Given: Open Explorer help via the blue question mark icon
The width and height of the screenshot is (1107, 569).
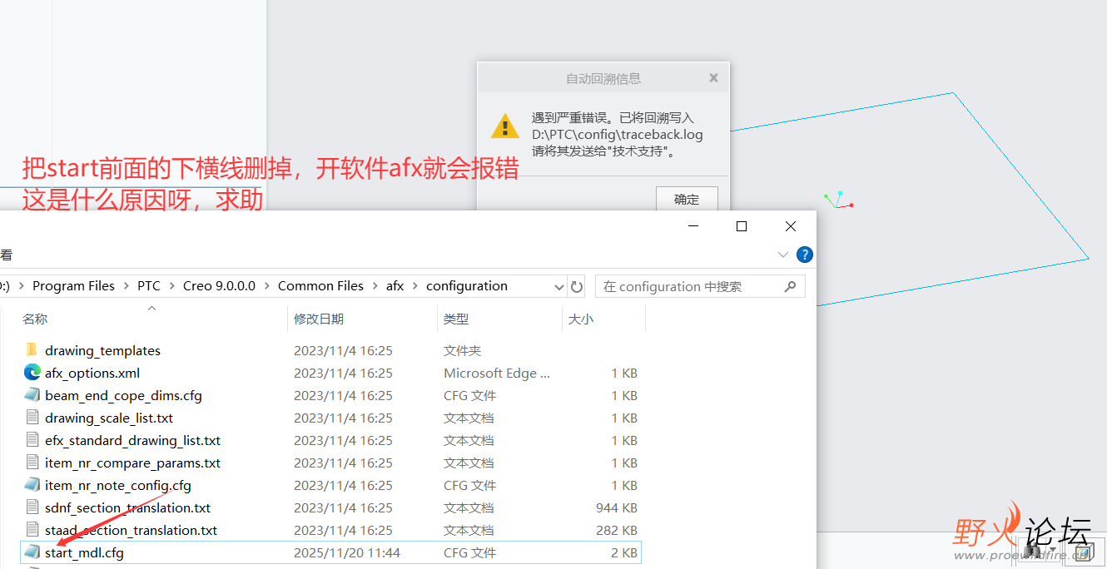Looking at the screenshot, I should coord(804,255).
